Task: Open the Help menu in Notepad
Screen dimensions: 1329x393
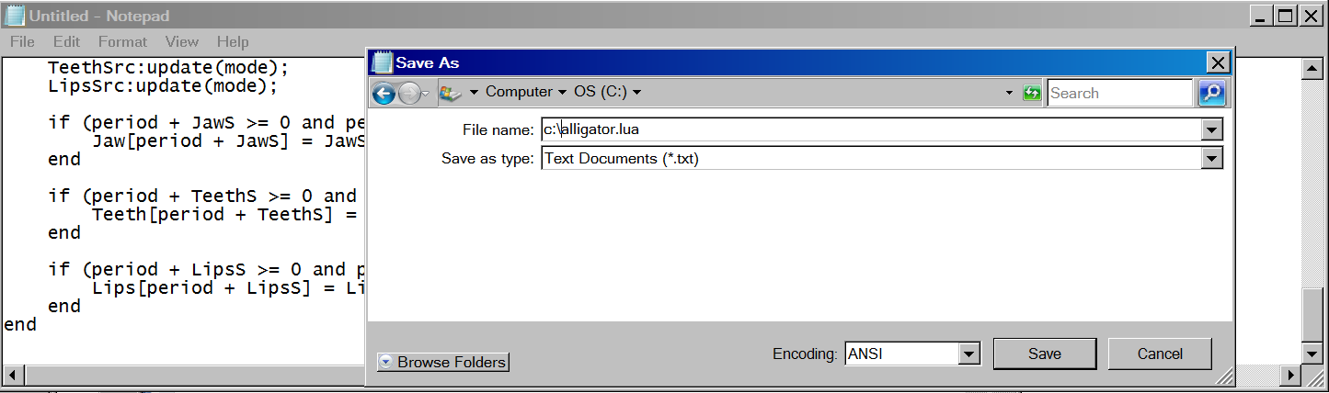Action: click(x=233, y=41)
